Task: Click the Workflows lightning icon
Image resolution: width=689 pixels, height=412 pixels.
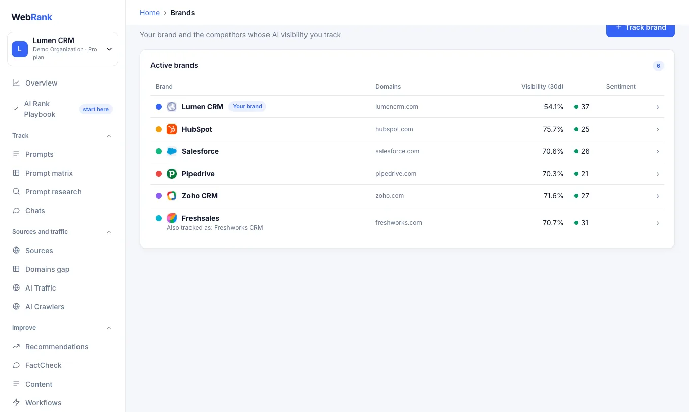Action: [x=16, y=403]
